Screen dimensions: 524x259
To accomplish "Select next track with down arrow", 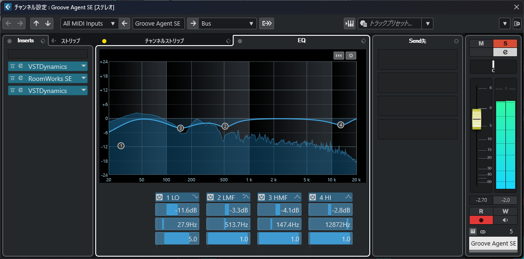I will tap(48, 23).
